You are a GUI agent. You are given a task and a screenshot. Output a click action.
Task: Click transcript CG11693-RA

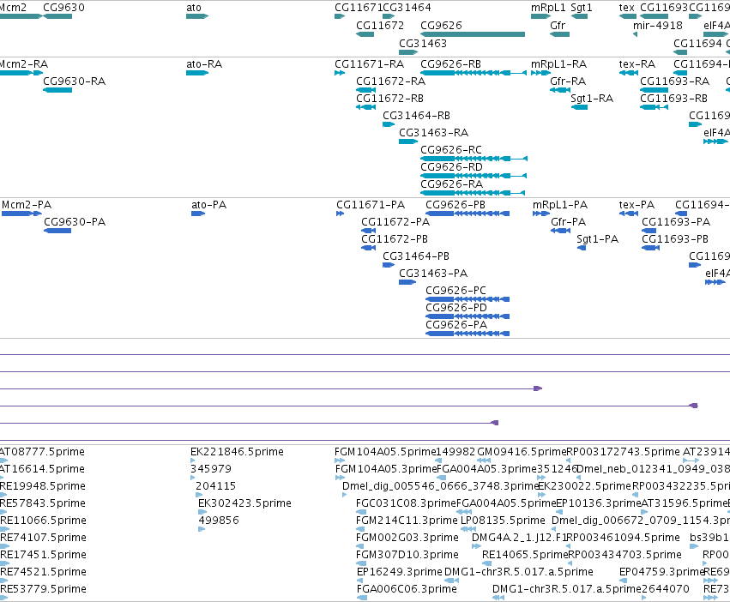[x=655, y=90]
